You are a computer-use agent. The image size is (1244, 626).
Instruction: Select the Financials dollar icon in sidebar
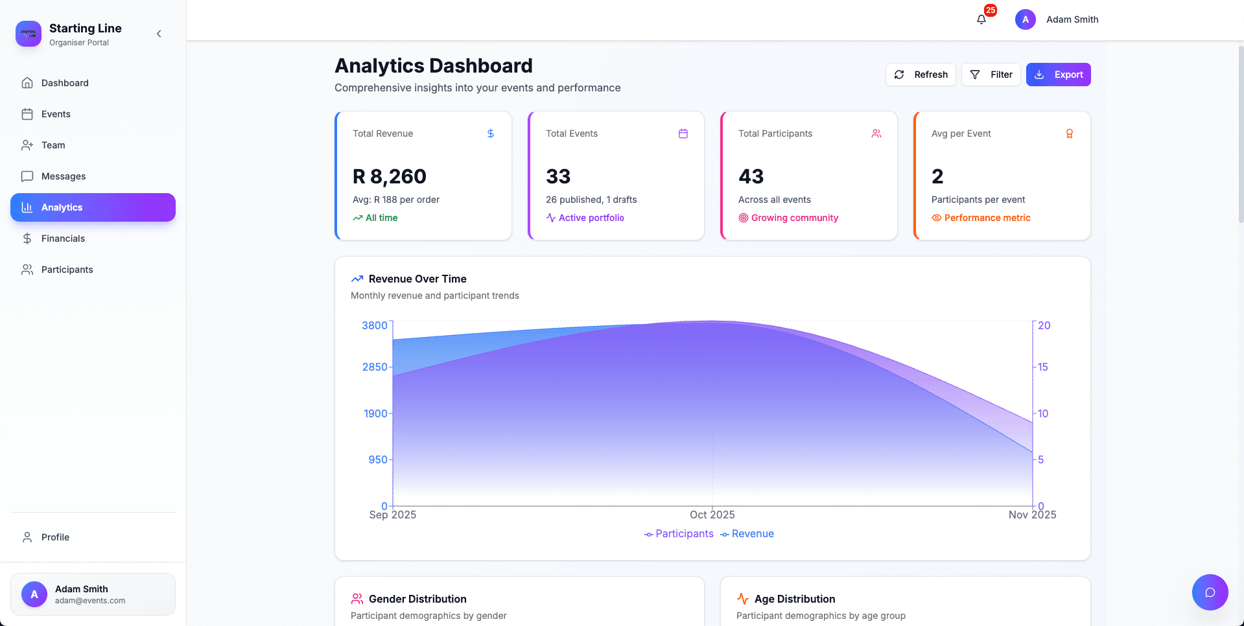27,238
